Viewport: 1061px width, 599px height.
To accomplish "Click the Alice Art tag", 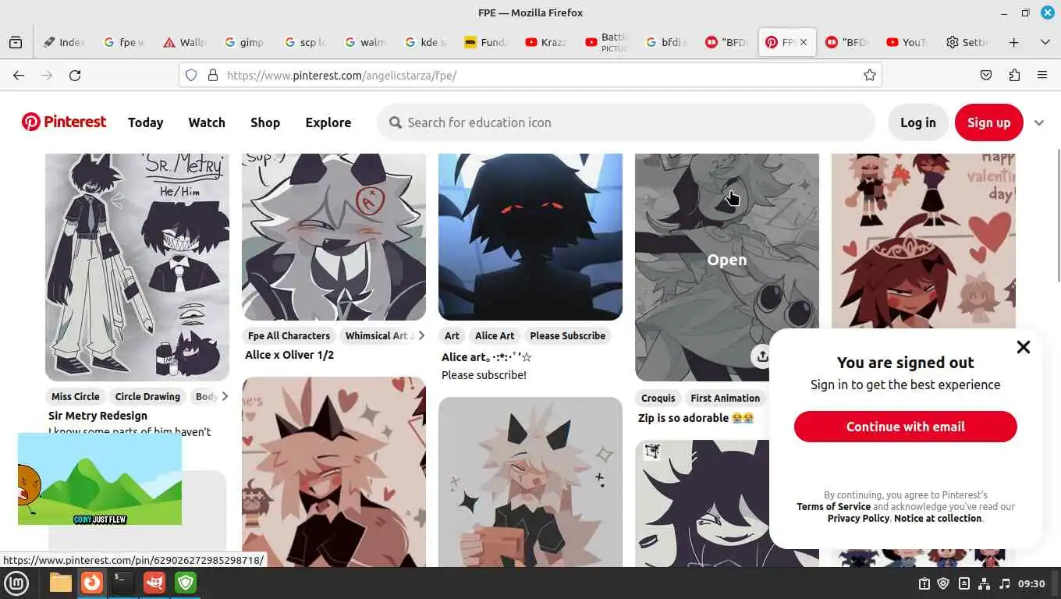I will (x=495, y=335).
